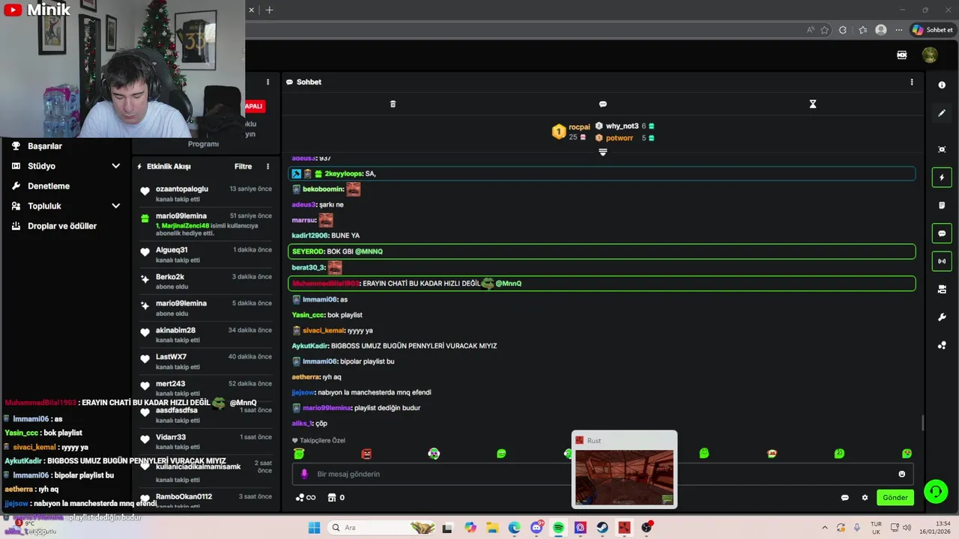The image size is (959, 539).
Task: Click the chat settings gear icon
Action: pyautogui.click(x=865, y=497)
